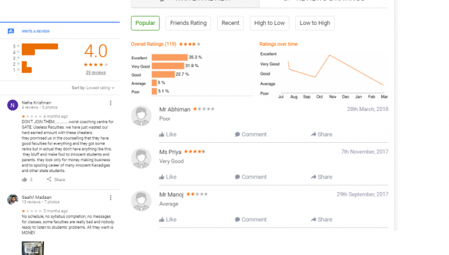This screenshot has height=255, width=449.
Task: Click Mr Manoj's avatar image
Action: pyautogui.click(x=141, y=201)
